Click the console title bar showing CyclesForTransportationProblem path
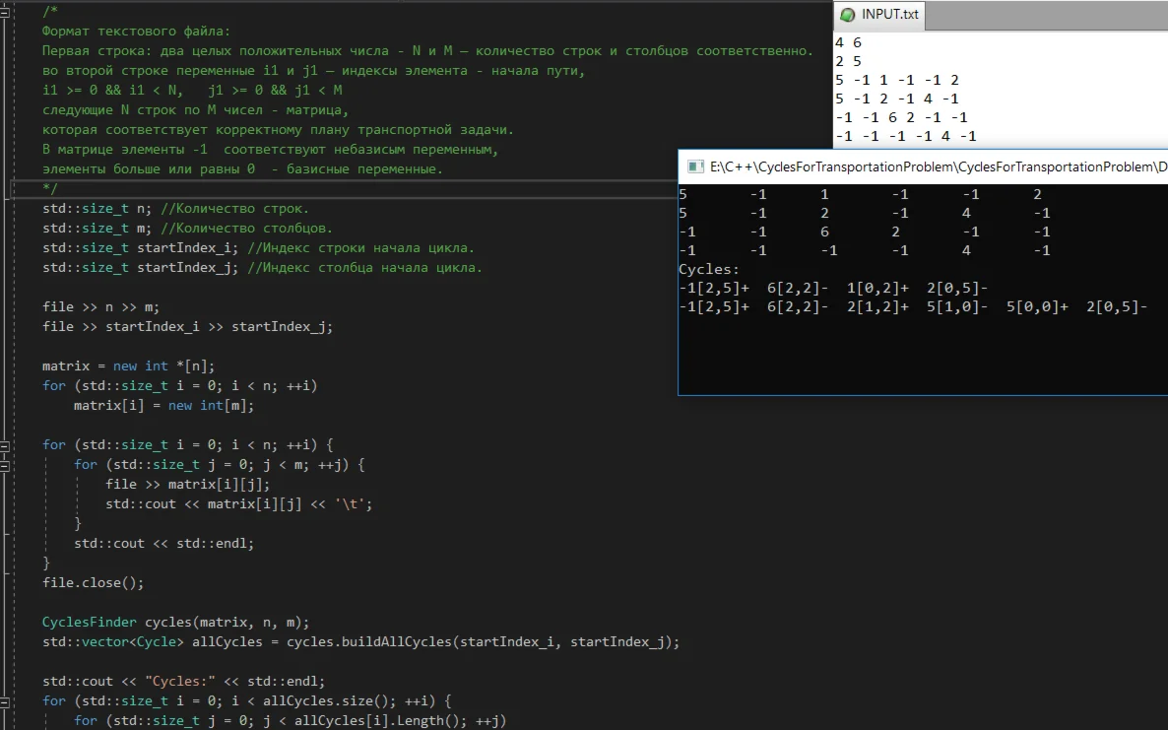1168x730 pixels. tap(936, 166)
